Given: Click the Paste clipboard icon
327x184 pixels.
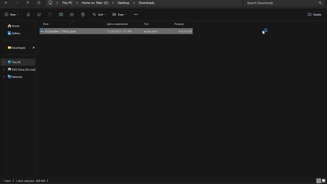Looking at the screenshot, I should pyautogui.click(x=50, y=15).
